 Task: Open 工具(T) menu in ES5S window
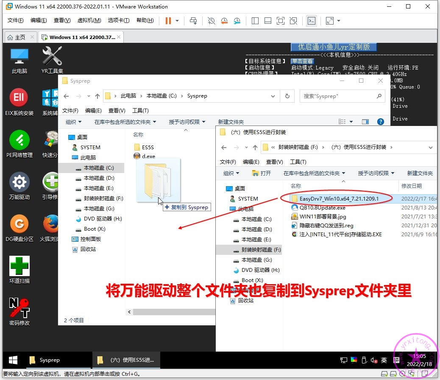[298, 162]
